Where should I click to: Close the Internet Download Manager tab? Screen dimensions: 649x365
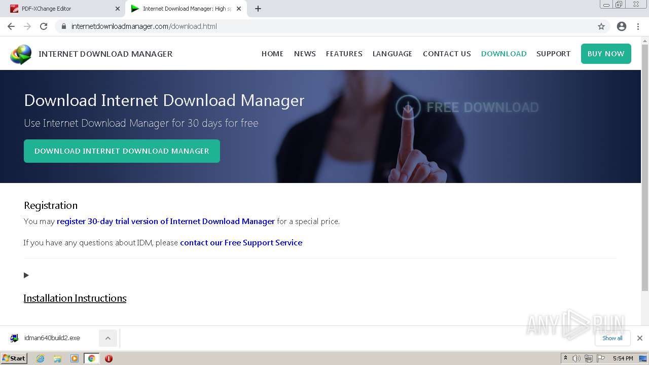click(x=239, y=9)
